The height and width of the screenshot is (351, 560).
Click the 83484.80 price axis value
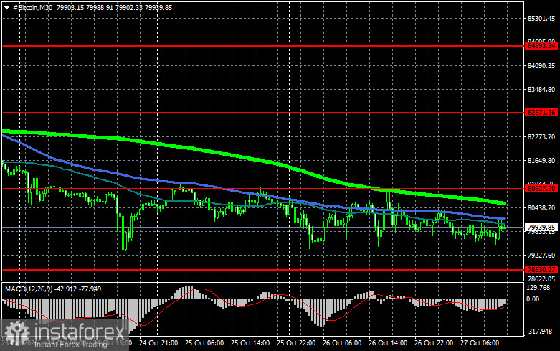click(541, 89)
